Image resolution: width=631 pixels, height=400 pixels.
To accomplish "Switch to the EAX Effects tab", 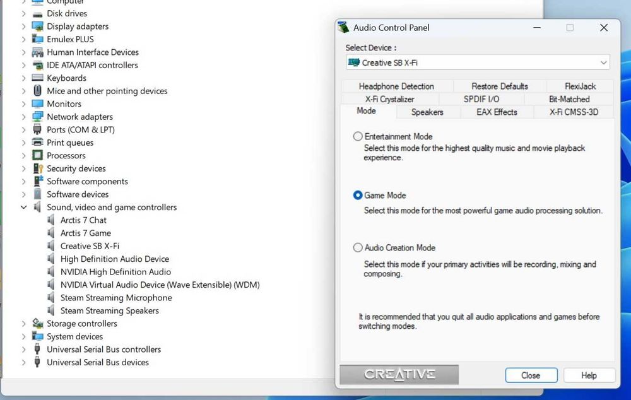I will 497,112.
